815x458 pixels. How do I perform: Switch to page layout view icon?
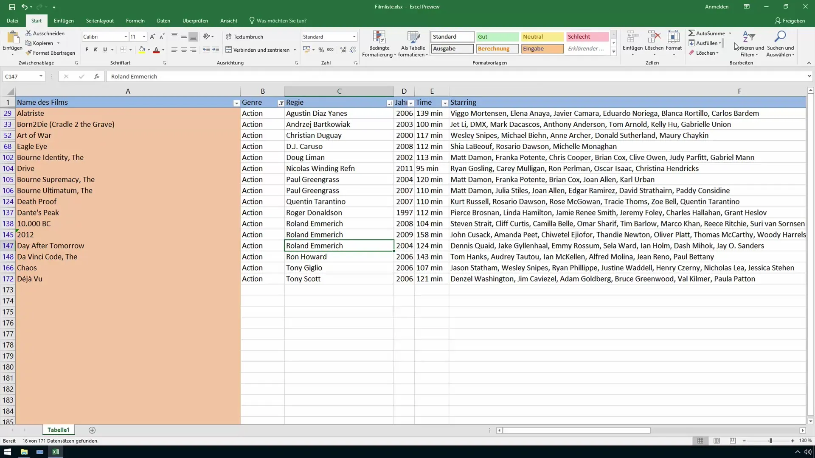click(x=717, y=441)
